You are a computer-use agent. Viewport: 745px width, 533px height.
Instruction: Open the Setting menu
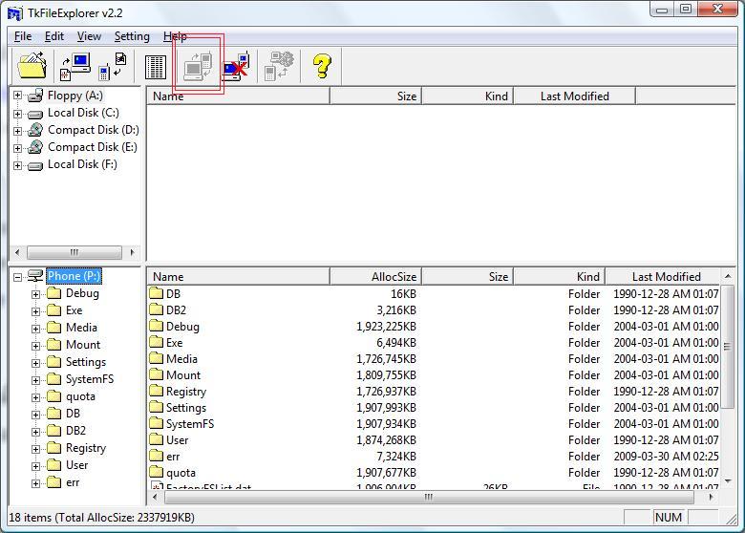[x=132, y=36]
